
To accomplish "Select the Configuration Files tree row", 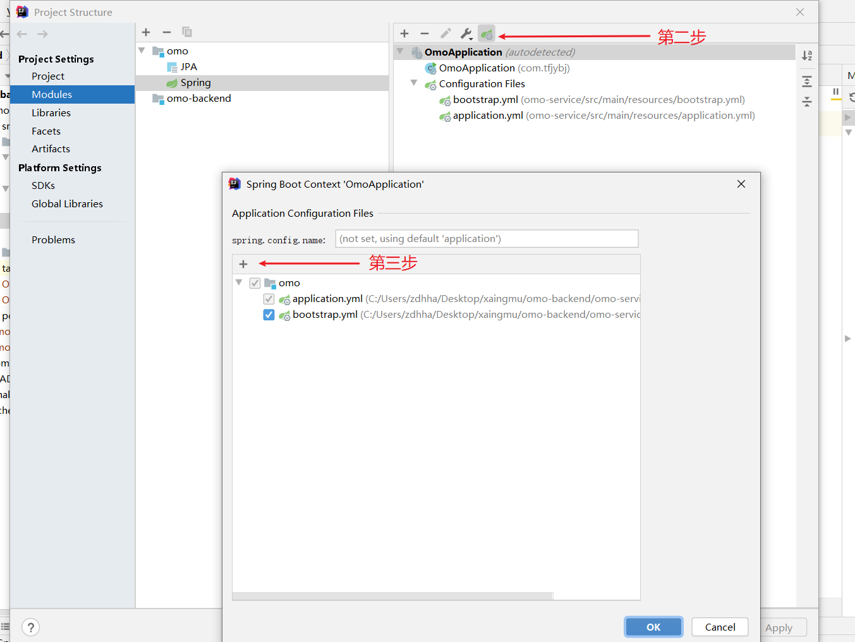I will click(595, 84).
